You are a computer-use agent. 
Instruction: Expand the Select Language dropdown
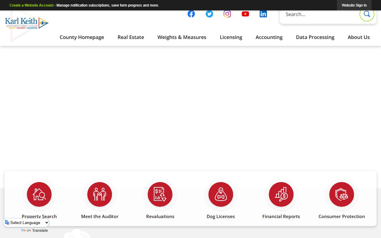(x=27, y=223)
